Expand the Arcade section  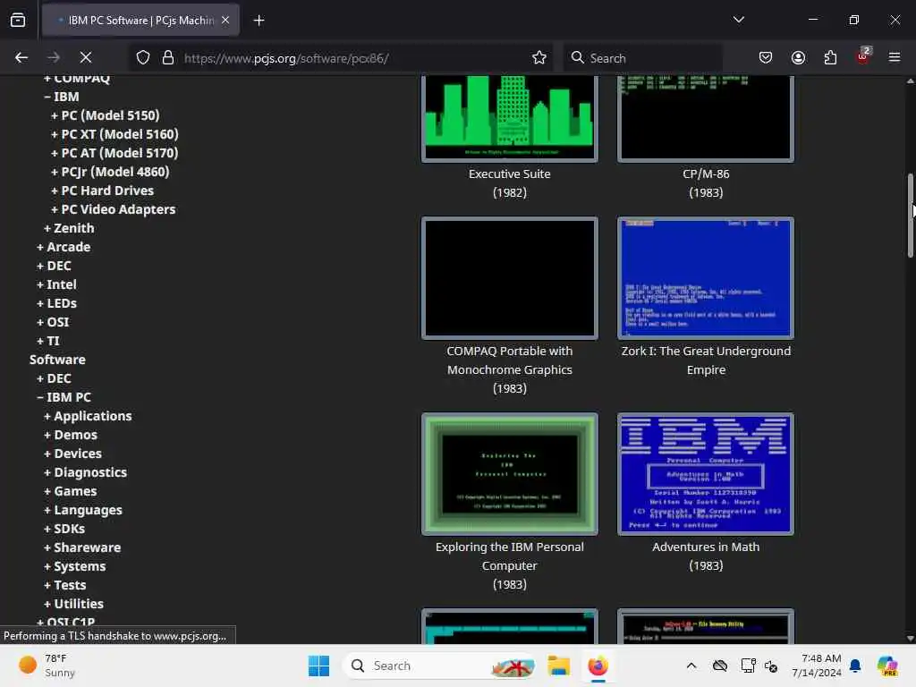(64, 247)
